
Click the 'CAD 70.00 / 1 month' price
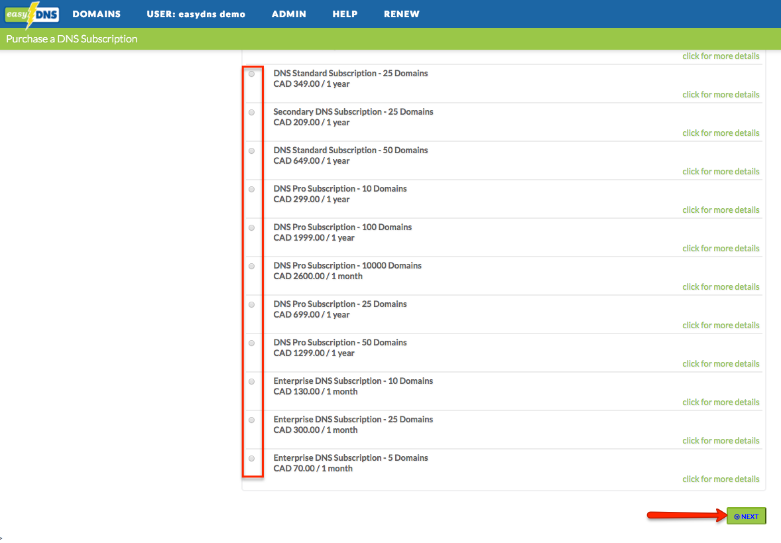[x=313, y=468]
